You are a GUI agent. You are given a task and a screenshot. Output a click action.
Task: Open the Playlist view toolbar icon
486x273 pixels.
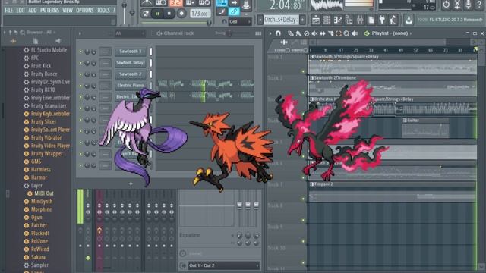pyautogui.click(x=316, y=20)
